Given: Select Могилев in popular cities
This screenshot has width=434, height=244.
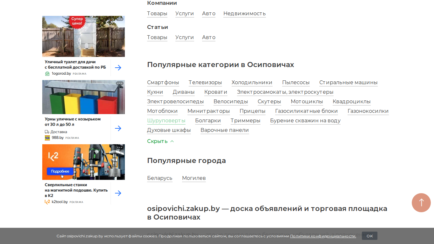Looking at the screenshot, I should pyautogui.click(x=194, y=178).
